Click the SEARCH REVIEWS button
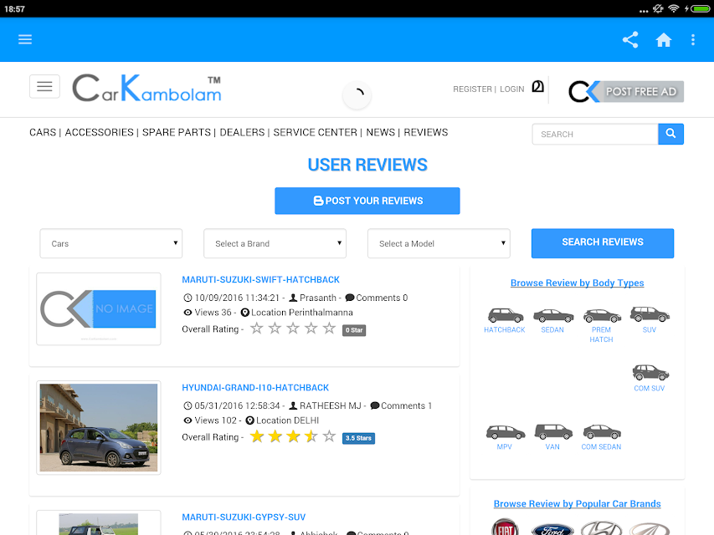Screen dimensions: 714x535 click(603, 243)
